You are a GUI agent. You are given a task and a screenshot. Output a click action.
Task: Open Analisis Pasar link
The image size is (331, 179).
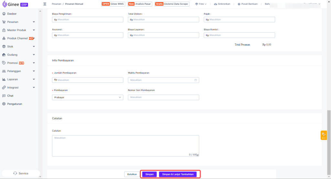click(140, 4)
